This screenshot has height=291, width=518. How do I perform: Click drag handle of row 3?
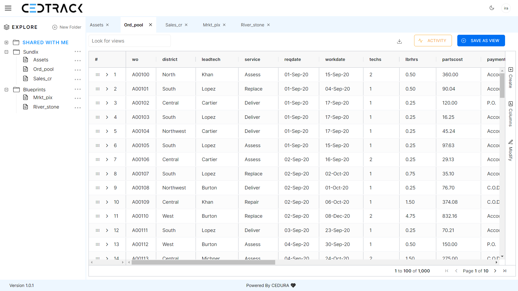(98, 103)
